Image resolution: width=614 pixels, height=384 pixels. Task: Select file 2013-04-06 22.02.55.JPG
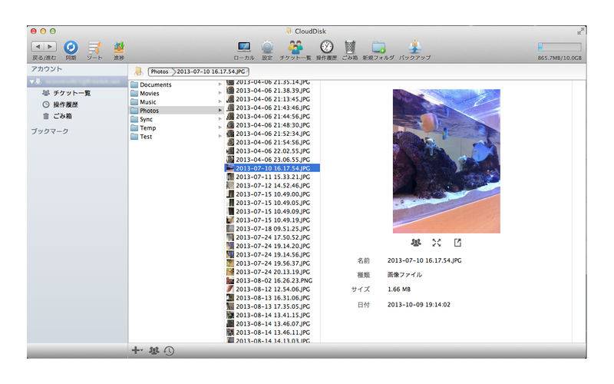click(272, 151)
